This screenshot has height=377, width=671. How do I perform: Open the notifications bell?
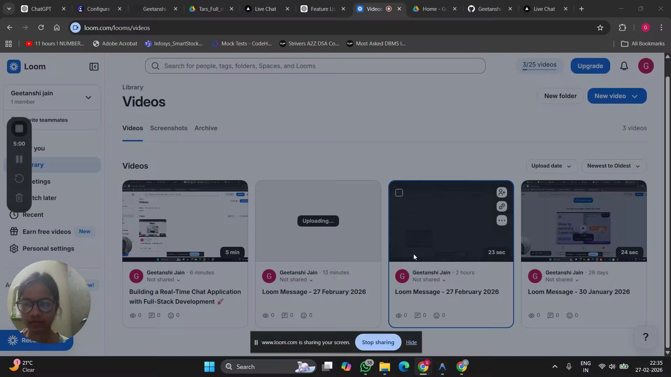pyautogui.click(x=624, y=66)
